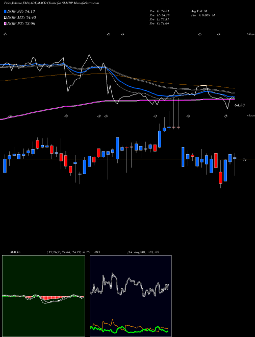255x337 pixels.
Task: Click the 'Avg V: 0 M' volume text
Action: click(x=199, y=11)
